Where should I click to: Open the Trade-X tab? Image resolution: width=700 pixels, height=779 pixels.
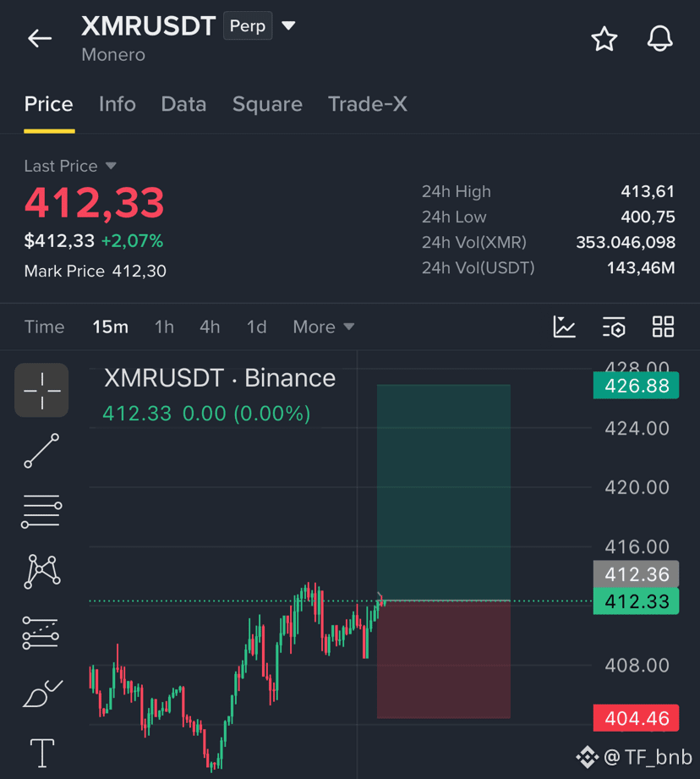coord(368,104)
